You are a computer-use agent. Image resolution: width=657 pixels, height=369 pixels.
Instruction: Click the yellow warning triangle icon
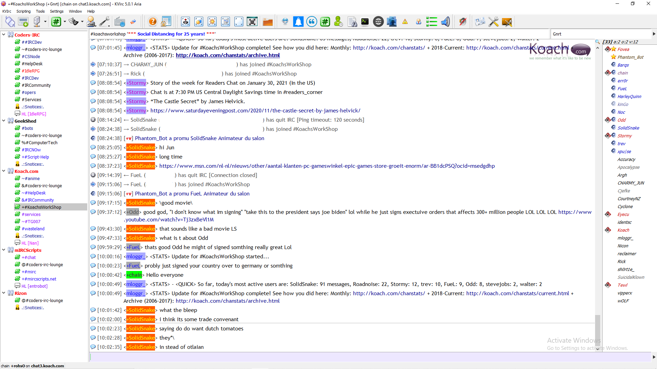point(405,22)
